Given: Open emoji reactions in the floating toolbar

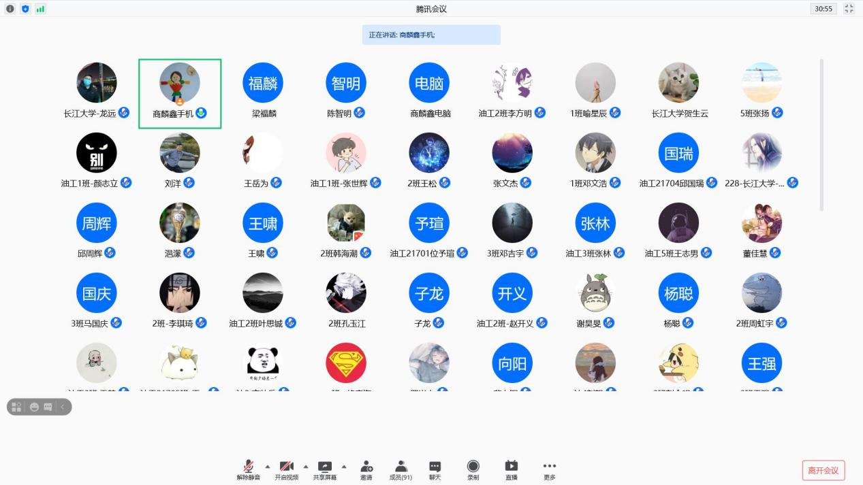Looking at the screenshot, I should coord(34,407).
